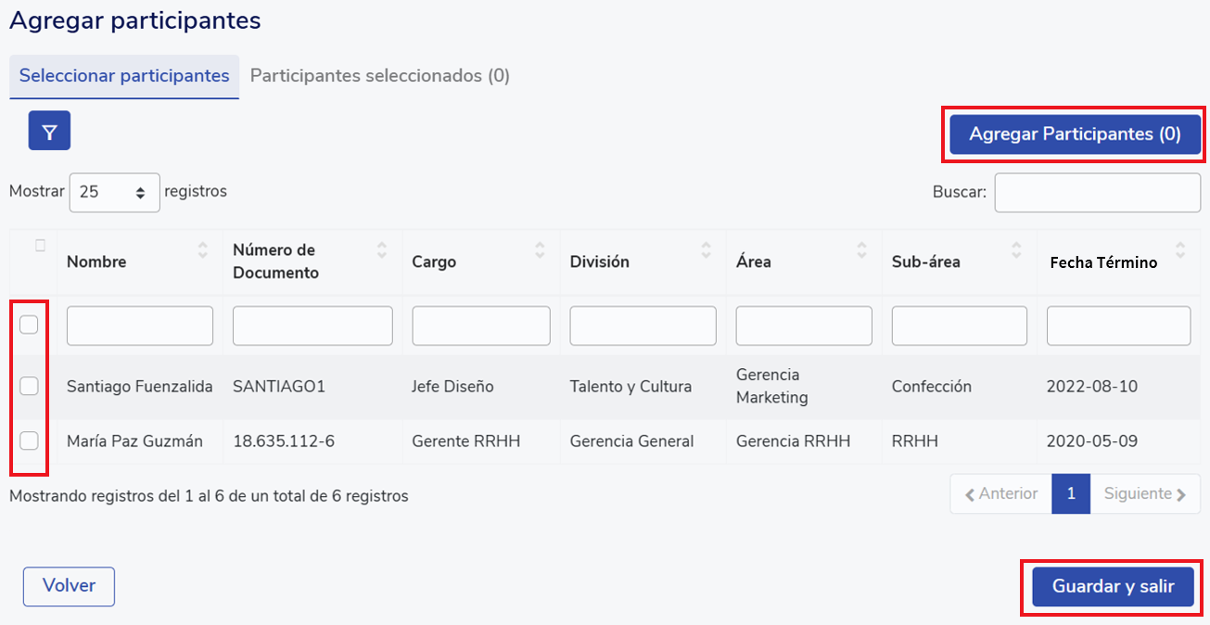The image size is (1210, 625).
Task: Click the Volver button
Action: click(69, 586)
